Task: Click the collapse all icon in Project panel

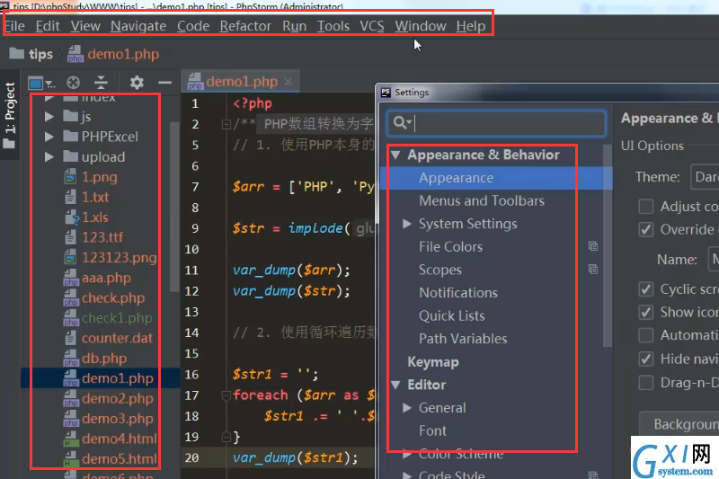Action: tap(101, 83)
